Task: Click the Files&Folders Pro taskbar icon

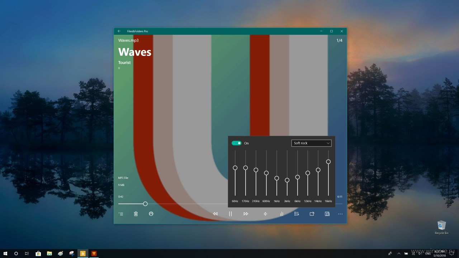Action: pos(82,253)
